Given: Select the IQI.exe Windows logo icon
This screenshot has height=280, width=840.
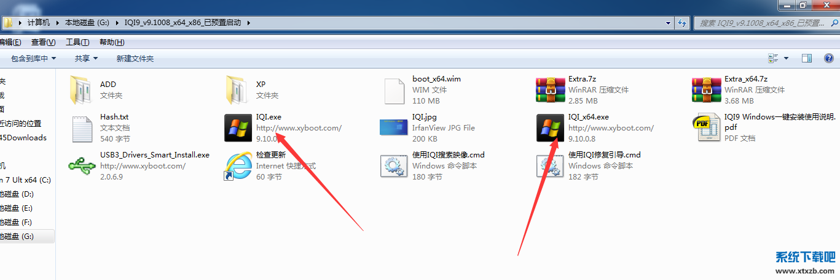Looking at the screenshot, I should coord(238,128).
